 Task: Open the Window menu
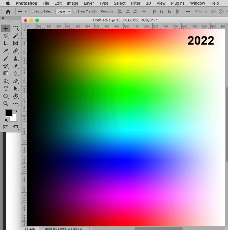click(198, 3)
